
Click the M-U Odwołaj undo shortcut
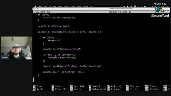pos(151,86)
